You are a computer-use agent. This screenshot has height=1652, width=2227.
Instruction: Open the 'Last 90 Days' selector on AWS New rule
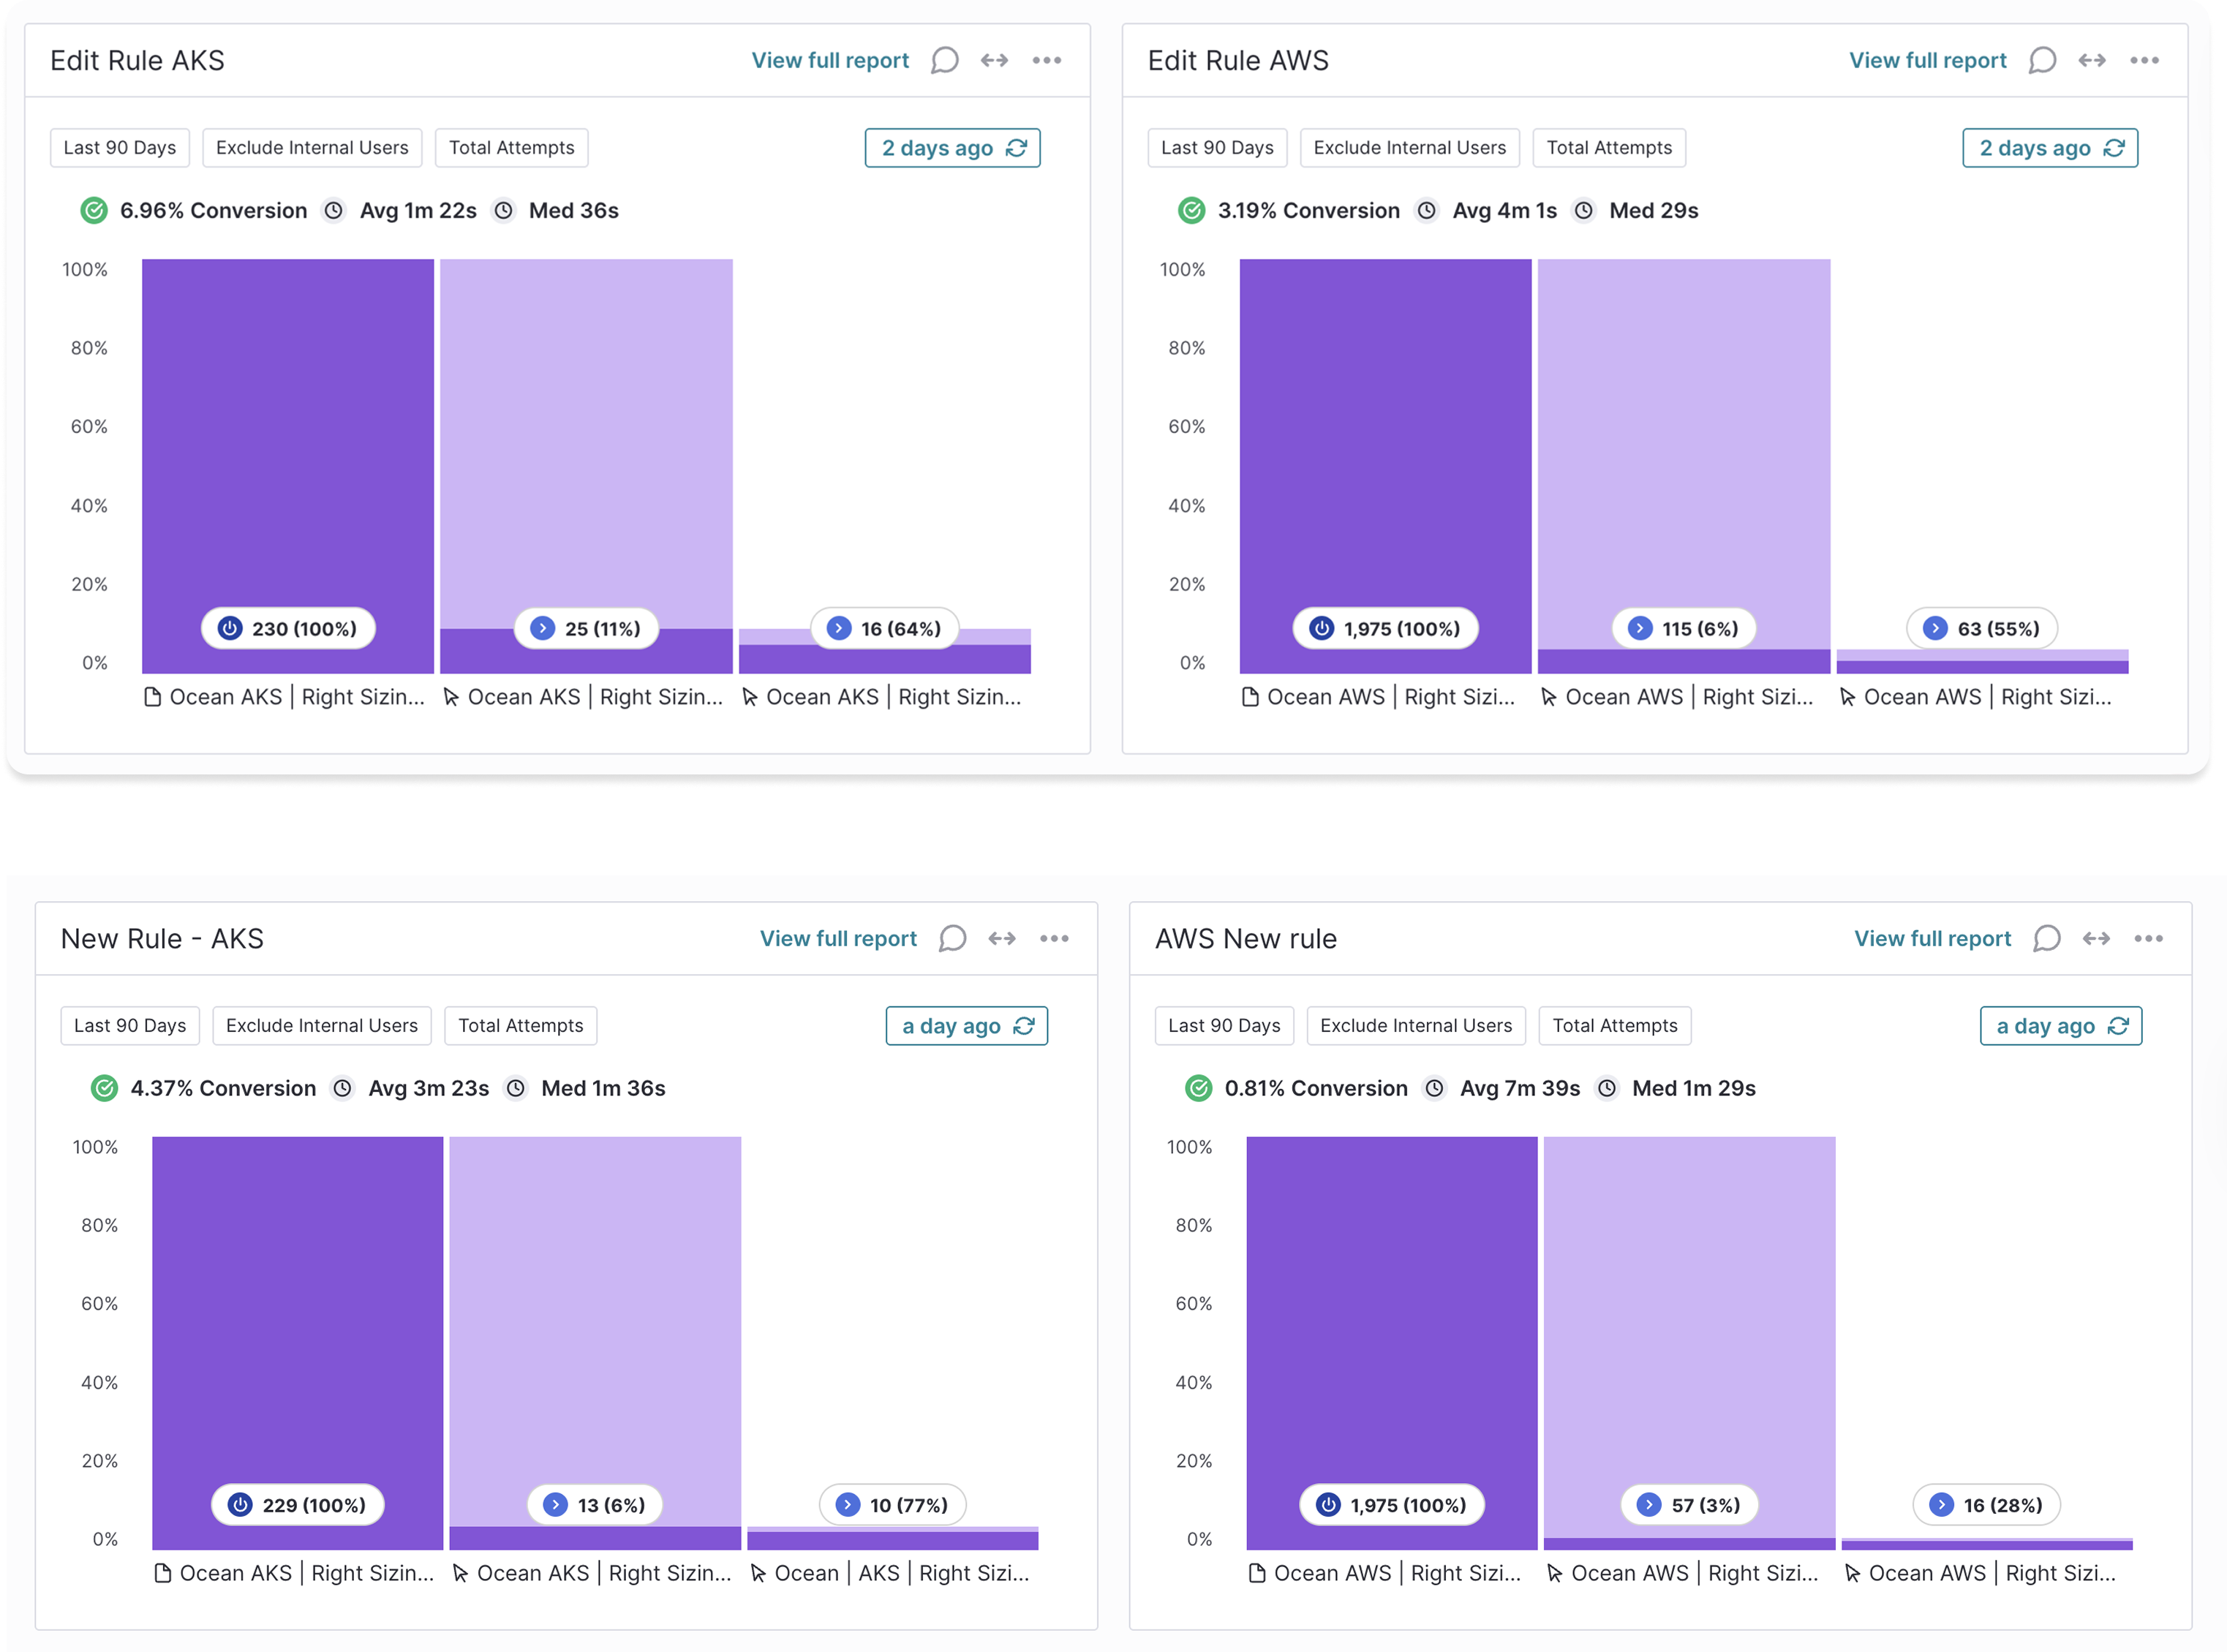1224,1025
